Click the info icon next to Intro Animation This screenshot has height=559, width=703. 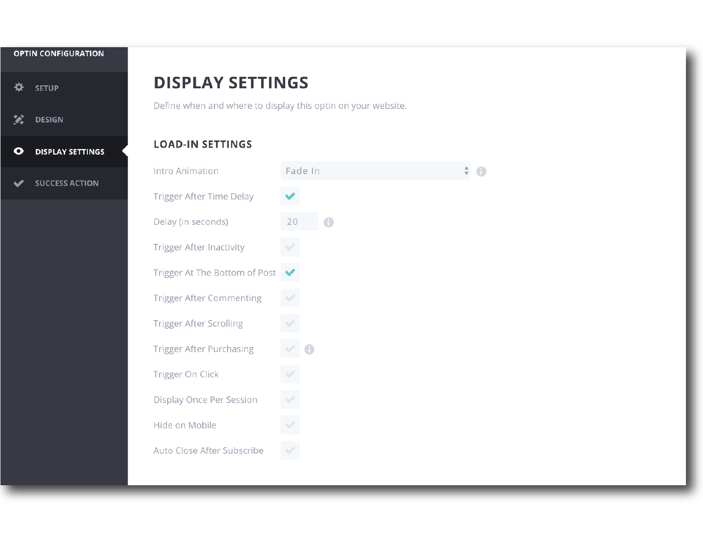[481, 171]
